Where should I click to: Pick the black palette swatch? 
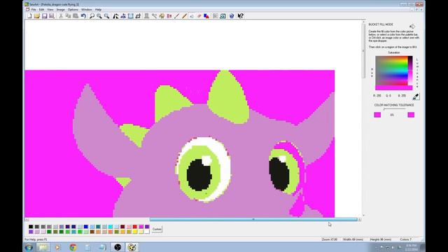pos(31,227)
